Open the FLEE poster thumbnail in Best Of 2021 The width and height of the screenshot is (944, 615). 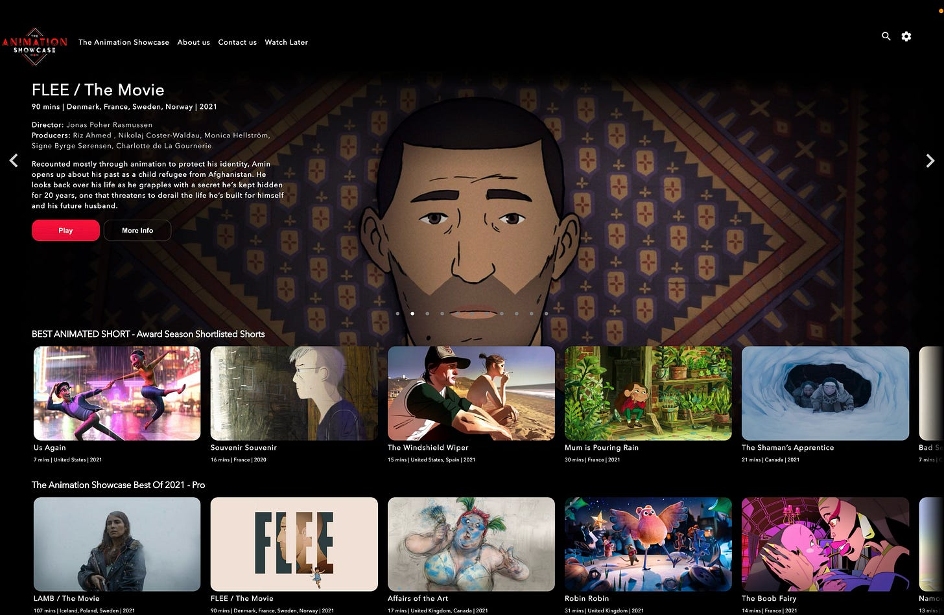click(x=294, y=544)
